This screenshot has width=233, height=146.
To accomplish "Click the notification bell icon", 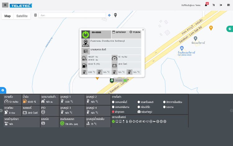I will click(206, 5).
